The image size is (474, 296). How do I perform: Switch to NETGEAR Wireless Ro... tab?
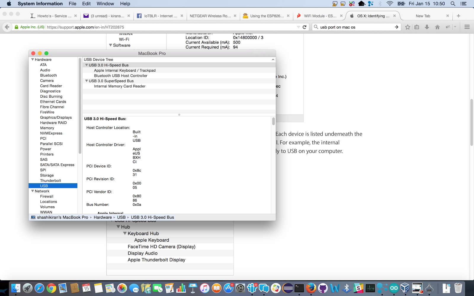pyautogui.click(x=213, y=16)
